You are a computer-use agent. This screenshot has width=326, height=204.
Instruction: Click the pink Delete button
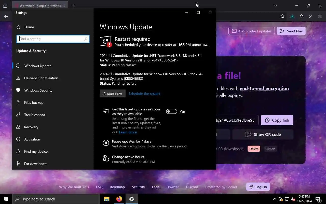pos(254,149)
